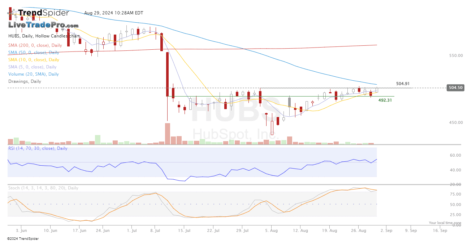Click the 504.50 current price tag
Screen dimensions: 472x242
tap(455, 88)
